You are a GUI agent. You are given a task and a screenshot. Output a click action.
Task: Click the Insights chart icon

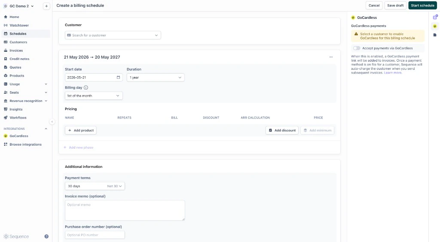pyautogui.click(x=6, y=109)
